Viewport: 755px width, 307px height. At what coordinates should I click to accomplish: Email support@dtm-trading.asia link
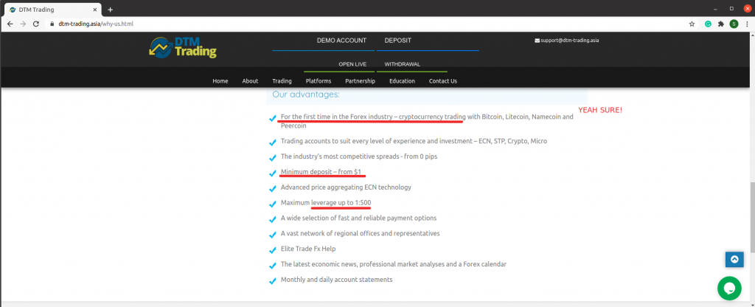570,41
